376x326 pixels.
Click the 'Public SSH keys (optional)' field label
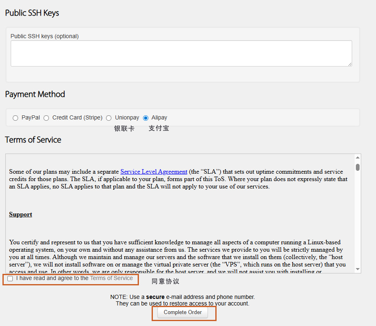tap(44, 36)
